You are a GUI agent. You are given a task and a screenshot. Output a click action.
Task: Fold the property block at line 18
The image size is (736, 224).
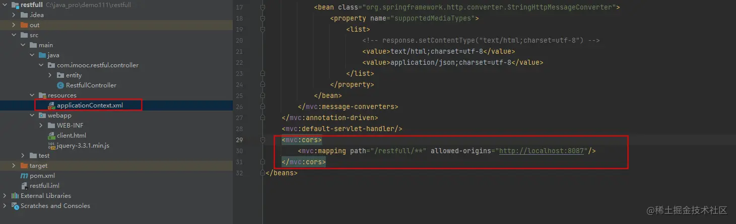(x=262, y=19)
